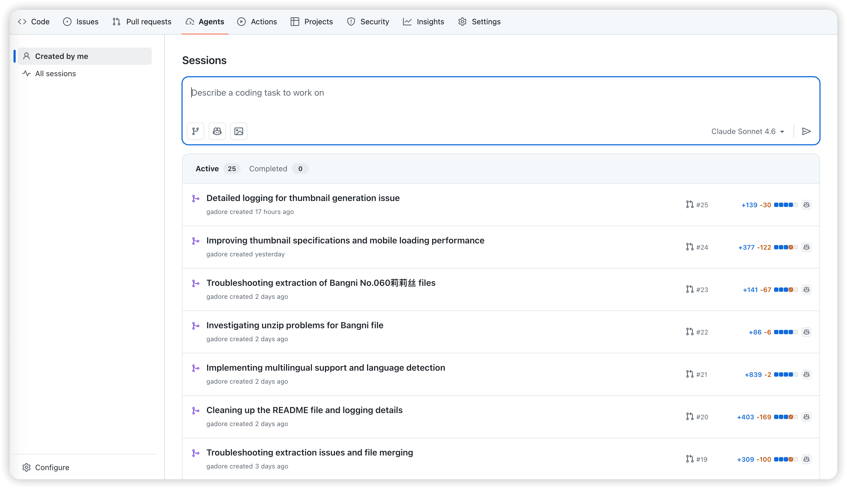Select Created by me filter

pyautogui.click(x=61, y=56)
